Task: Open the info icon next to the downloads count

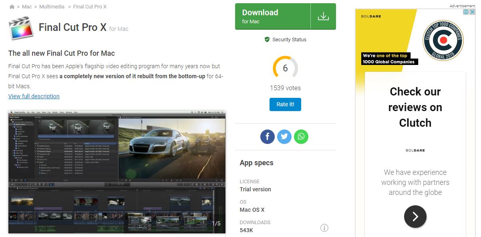Action: (324, 227)
